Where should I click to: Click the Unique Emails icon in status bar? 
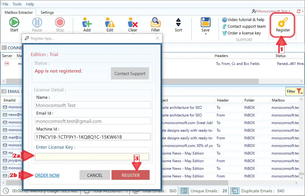184,191
